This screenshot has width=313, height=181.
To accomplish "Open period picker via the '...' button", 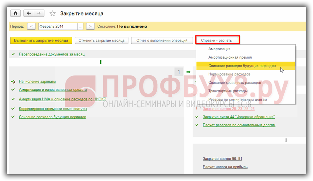I will pos(80,26).
